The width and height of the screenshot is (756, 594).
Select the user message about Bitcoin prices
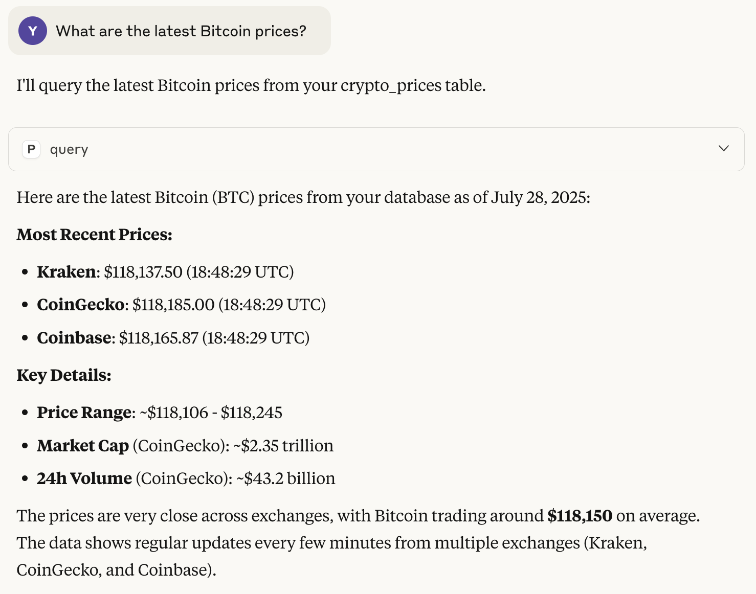169,31
